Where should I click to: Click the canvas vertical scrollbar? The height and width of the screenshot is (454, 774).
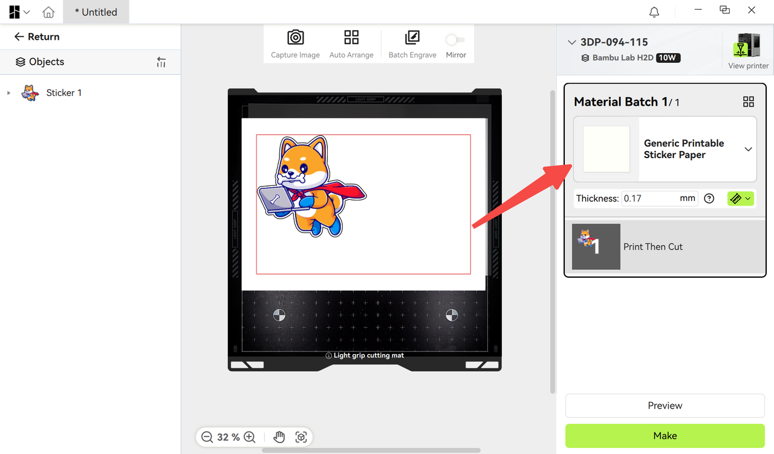pos(551,241)
